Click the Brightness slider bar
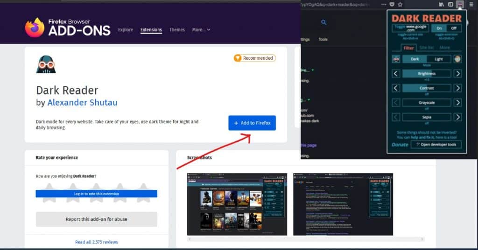 tap(427, 73)
